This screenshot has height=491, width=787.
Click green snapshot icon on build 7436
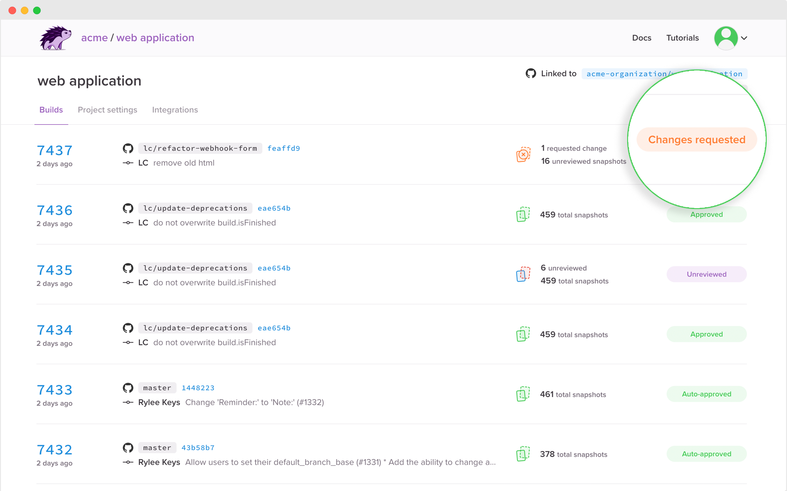[523, 215]
